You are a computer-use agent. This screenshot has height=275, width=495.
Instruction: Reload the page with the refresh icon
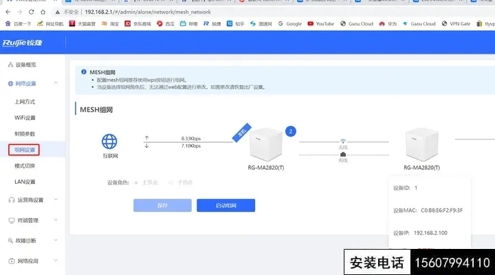(x=31, y=12)
